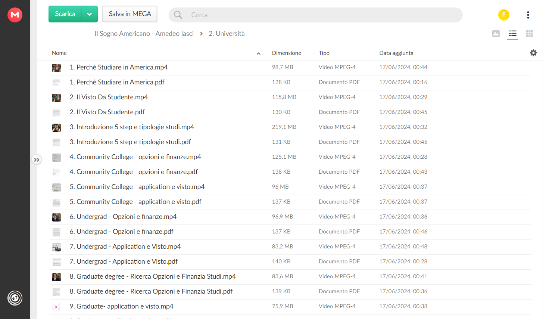Click the Salva in MEGA button

click(130, 14)
